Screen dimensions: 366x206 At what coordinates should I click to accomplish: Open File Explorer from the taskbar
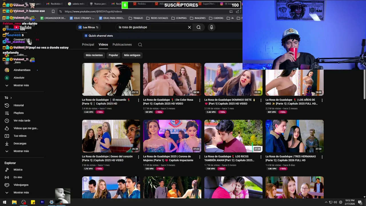pos(14,202)
